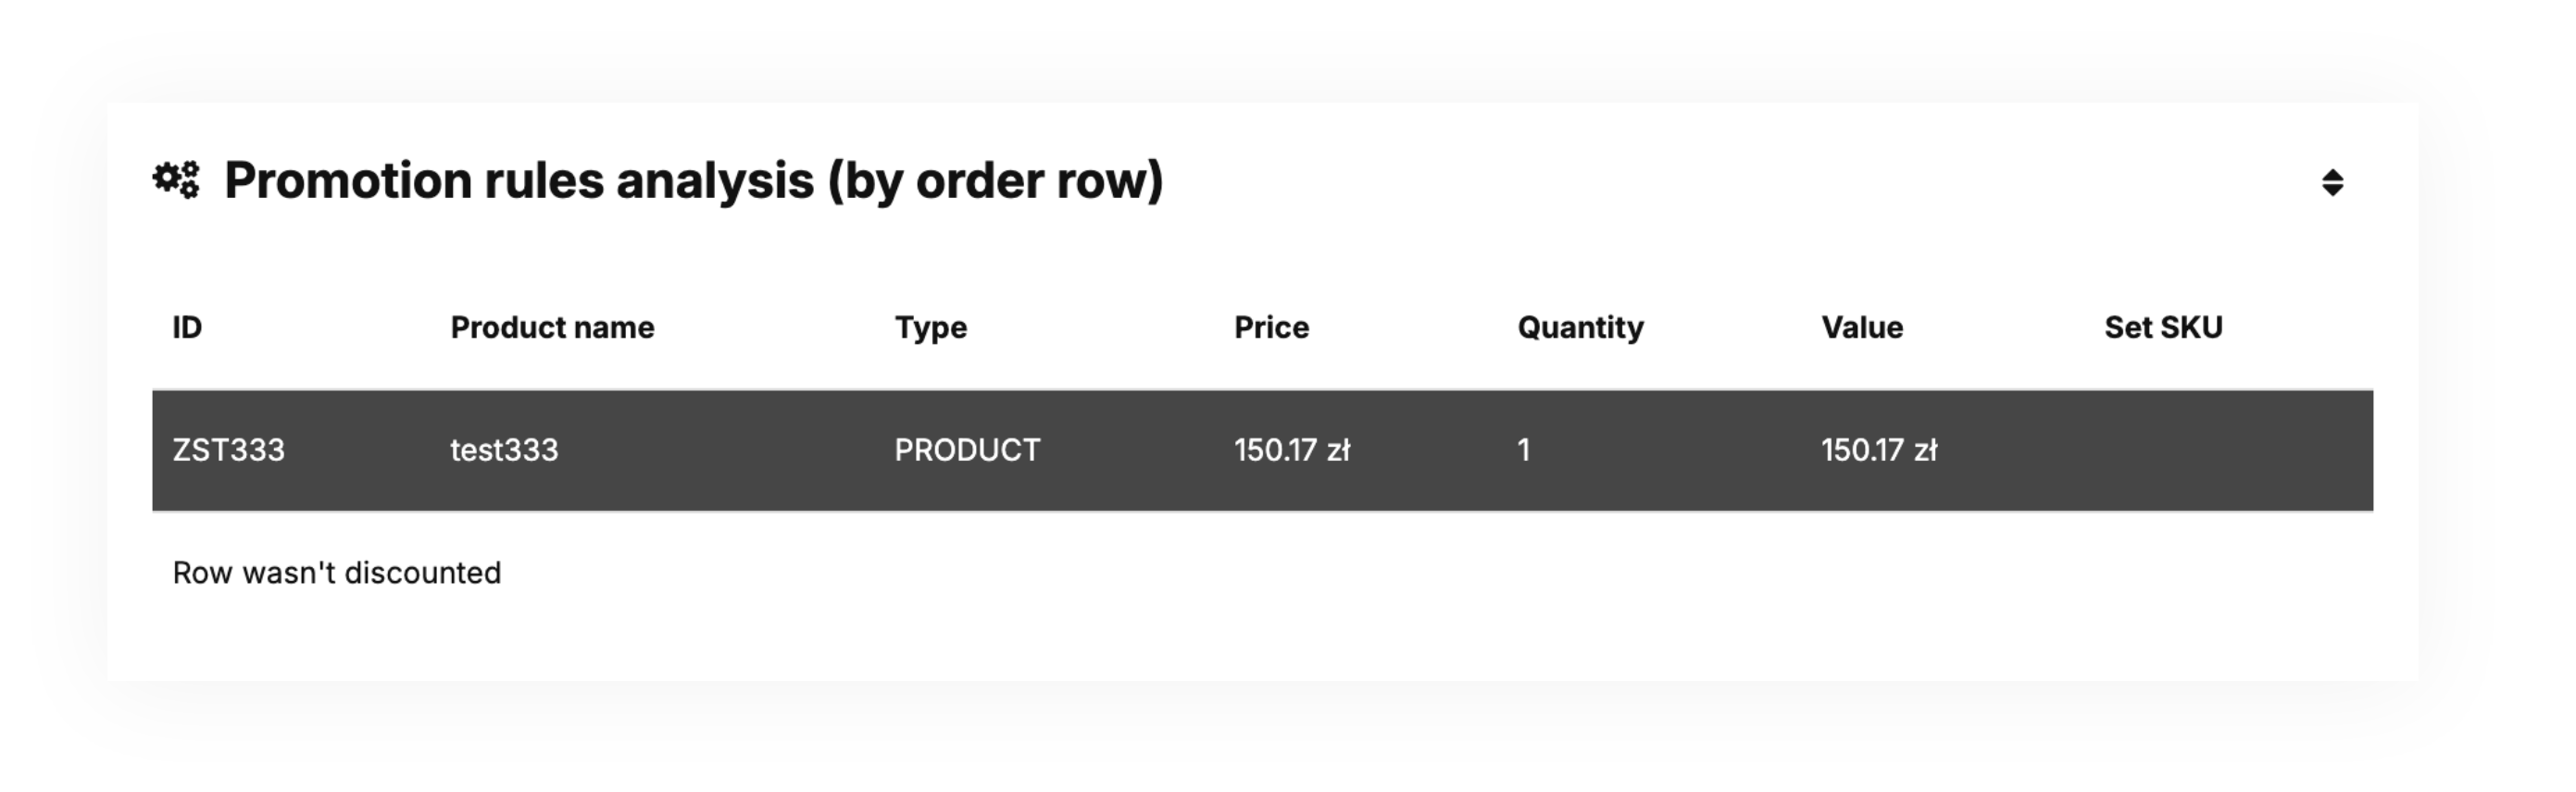Click the Type column header
Viewport: 2576px width, 792px height.
(930, 328)
